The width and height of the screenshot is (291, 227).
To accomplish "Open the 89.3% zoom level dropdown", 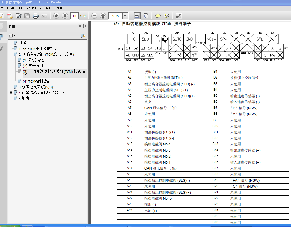I will click(125, 16).
